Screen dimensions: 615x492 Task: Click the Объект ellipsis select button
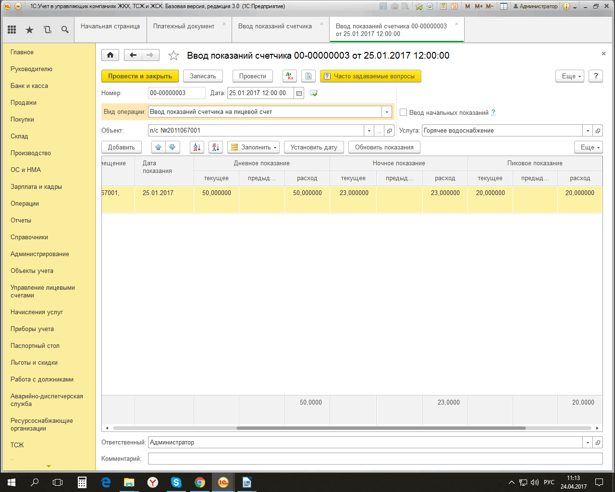[380, 131]
